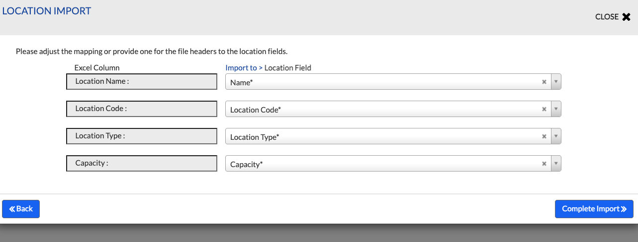Expand the Name field dropdown arrow

pos(556,82)
